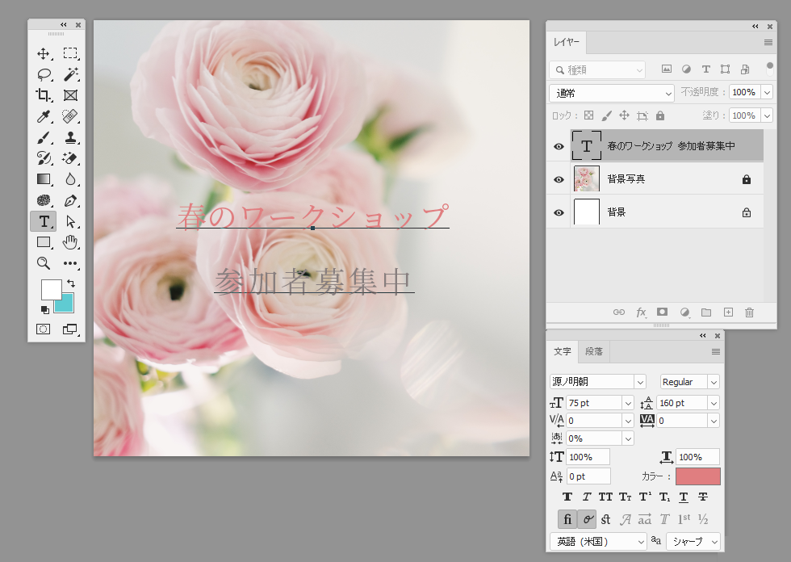Select the Zoom tool

click(44, 263)
